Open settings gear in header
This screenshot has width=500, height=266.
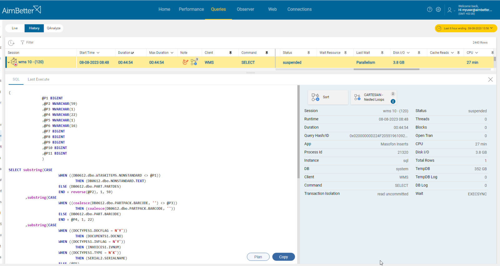pyautogui.click(x=438, y=9)
